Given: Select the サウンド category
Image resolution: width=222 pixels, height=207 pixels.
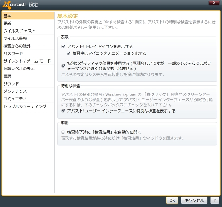Looking at the screenshot, I should (x=28, y=83).
